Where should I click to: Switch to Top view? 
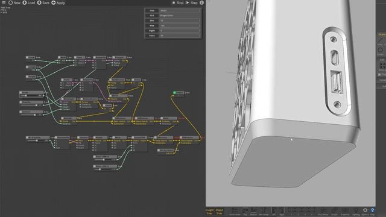pos(245,212)
